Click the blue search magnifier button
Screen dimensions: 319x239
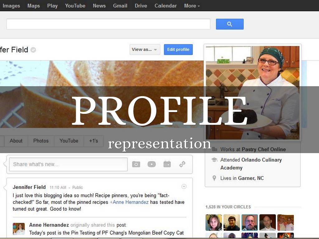230,24
